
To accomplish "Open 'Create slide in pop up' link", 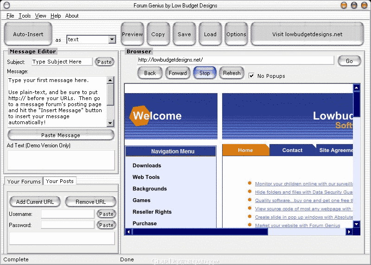I will click(304, 217).
